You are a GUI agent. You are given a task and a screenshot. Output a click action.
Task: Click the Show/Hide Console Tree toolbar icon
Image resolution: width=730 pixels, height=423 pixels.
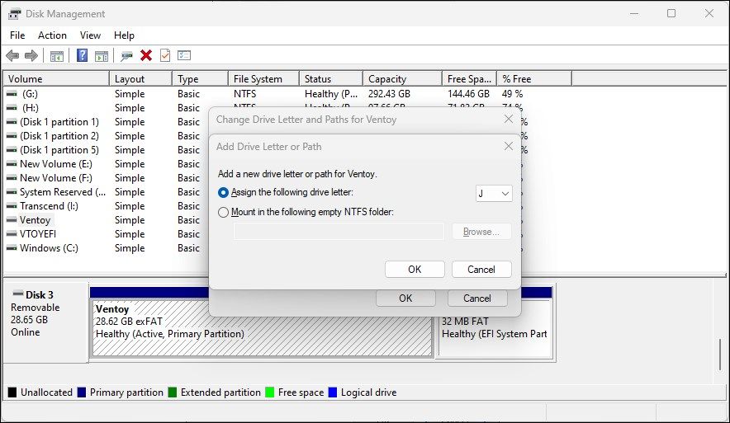pos(57,55)
